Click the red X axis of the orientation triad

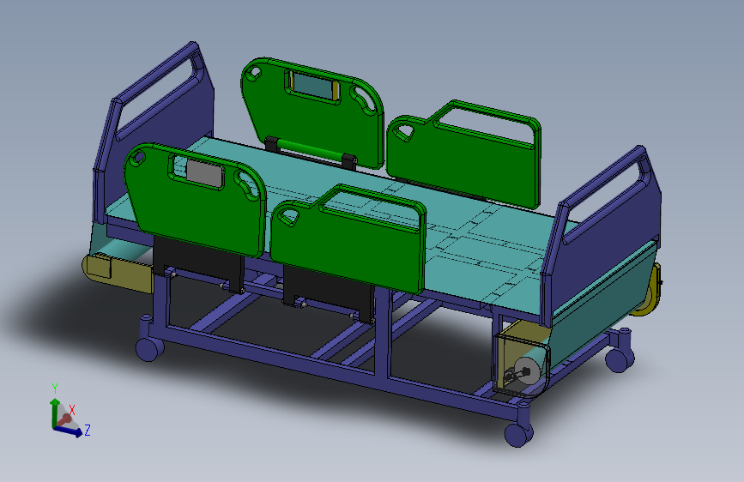pos(65,419)
